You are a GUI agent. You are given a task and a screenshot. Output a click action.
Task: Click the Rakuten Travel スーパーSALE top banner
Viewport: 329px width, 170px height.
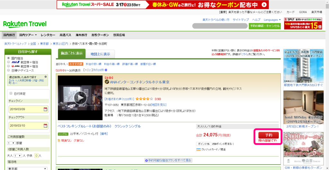pyautogui.click(x=163, y=4)
